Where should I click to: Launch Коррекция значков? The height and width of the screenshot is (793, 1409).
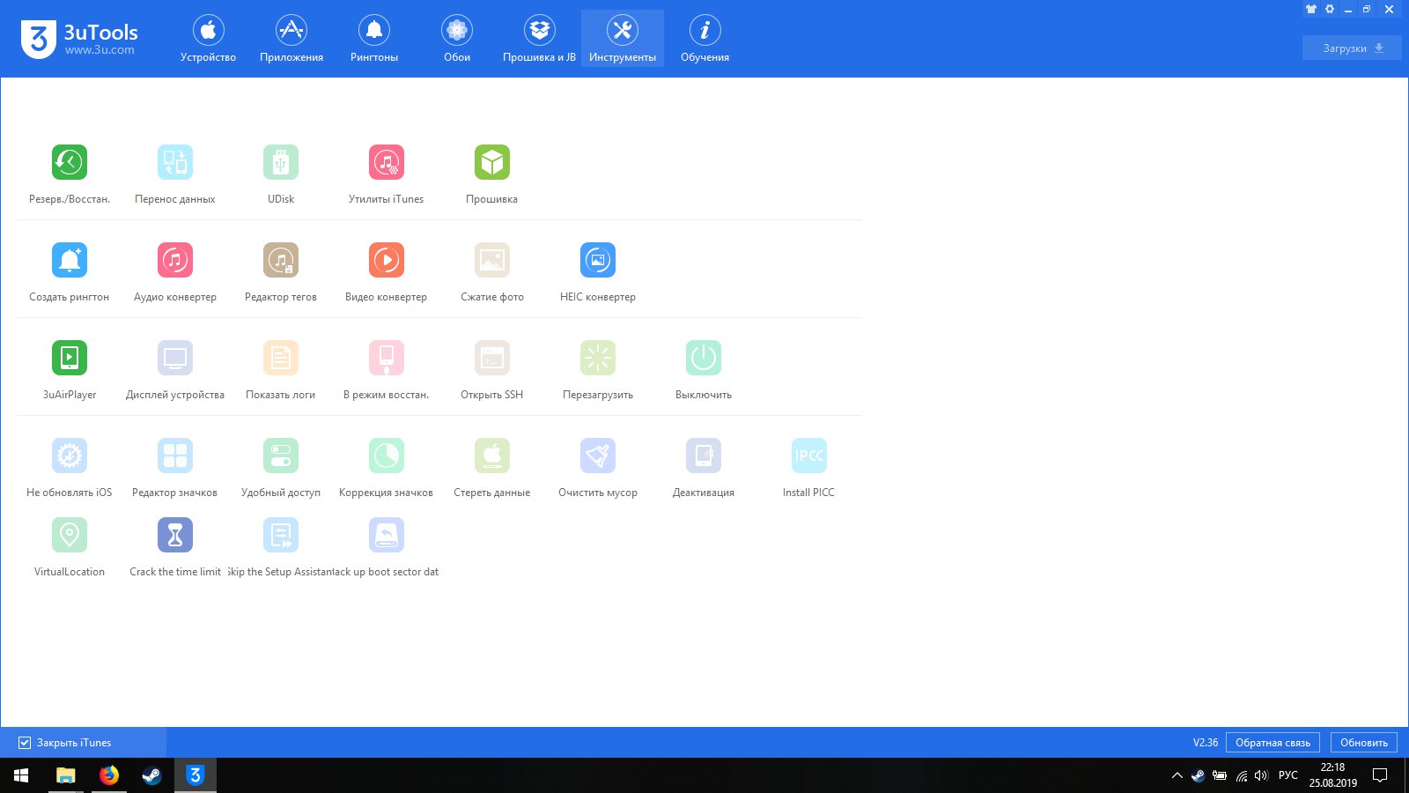point(387,456)
